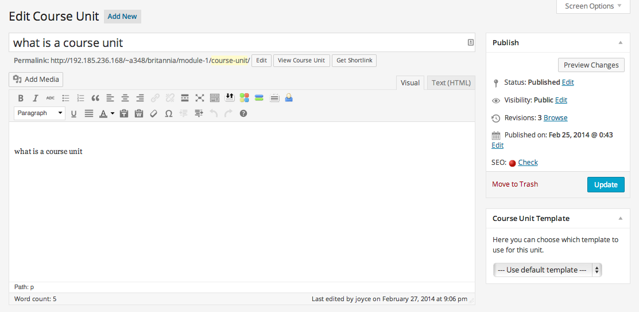Open the Course Unit Template dropdown
The height and width of the screenshot is (312, 639).
point(547,270)
